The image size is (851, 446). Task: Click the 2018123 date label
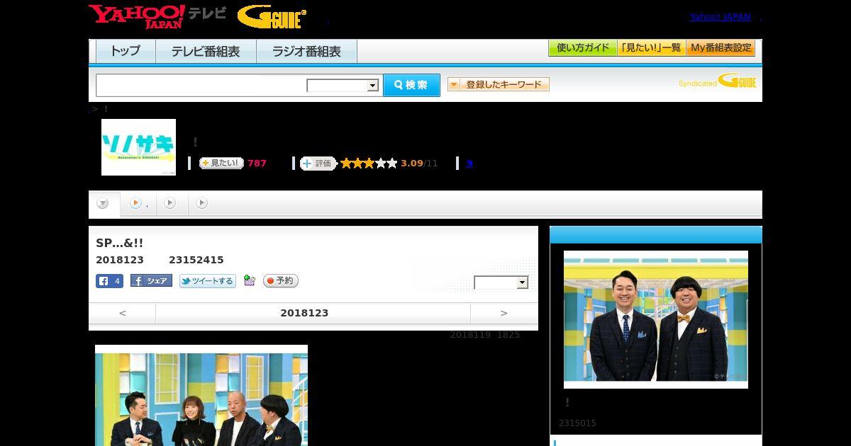304,313
